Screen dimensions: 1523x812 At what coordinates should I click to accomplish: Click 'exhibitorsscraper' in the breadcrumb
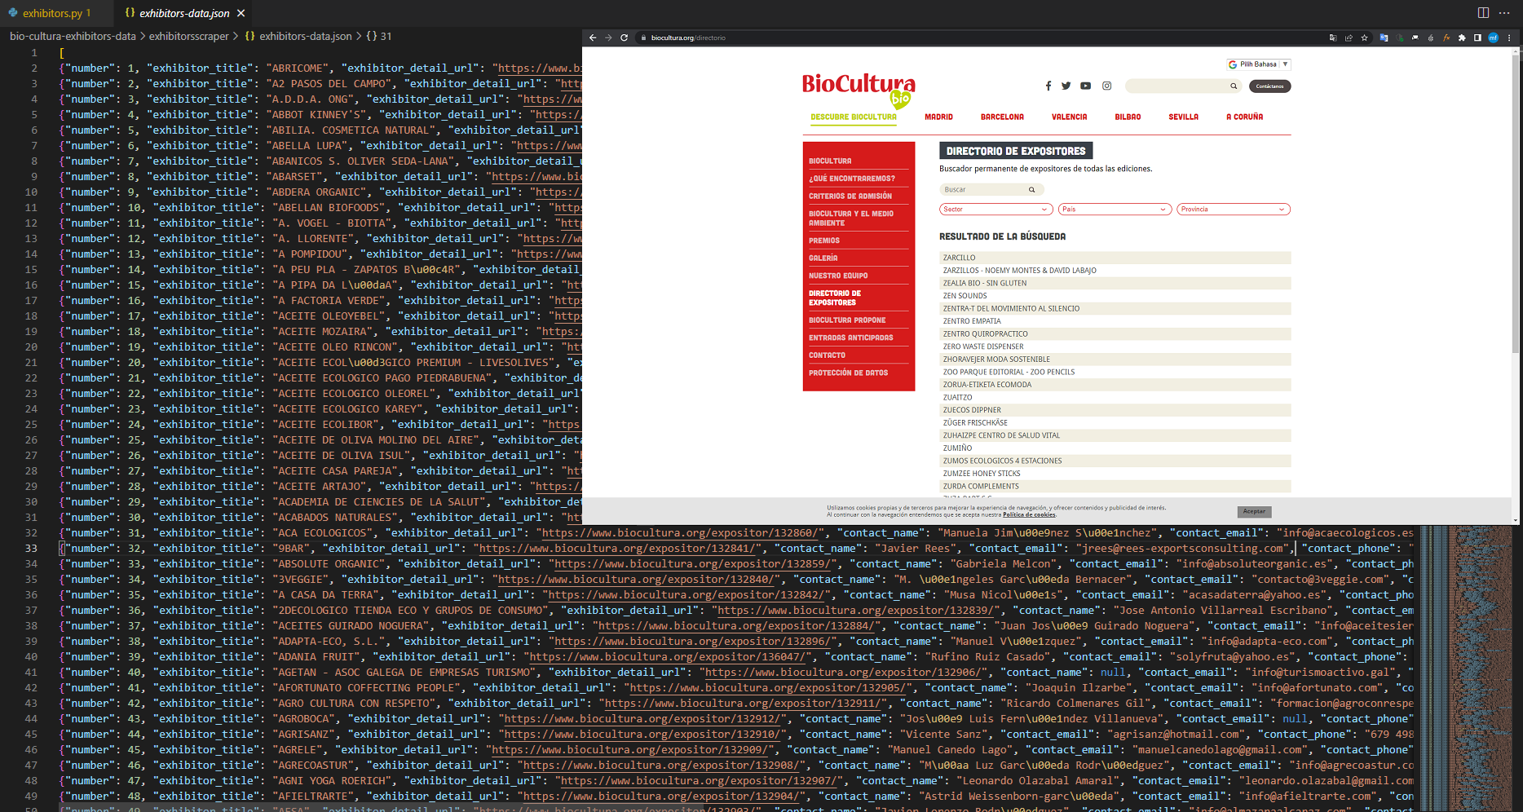(188, 37)
